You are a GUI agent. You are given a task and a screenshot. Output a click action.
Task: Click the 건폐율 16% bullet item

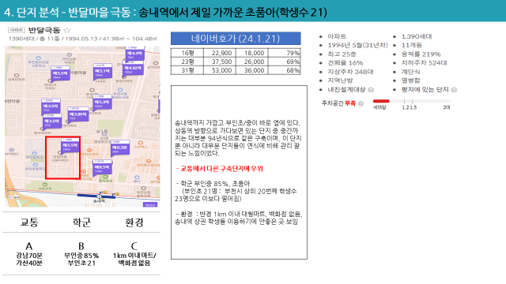point(345,63)
